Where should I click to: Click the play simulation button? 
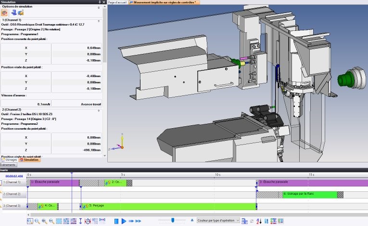pos(124,221)
